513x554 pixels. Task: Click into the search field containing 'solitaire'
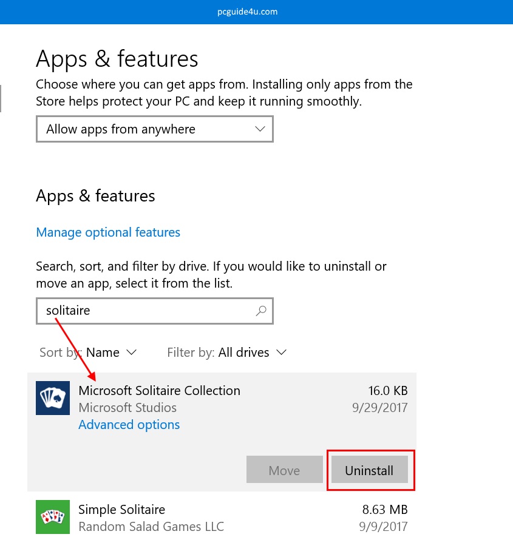pyautogui.click(x=146, y=311)
